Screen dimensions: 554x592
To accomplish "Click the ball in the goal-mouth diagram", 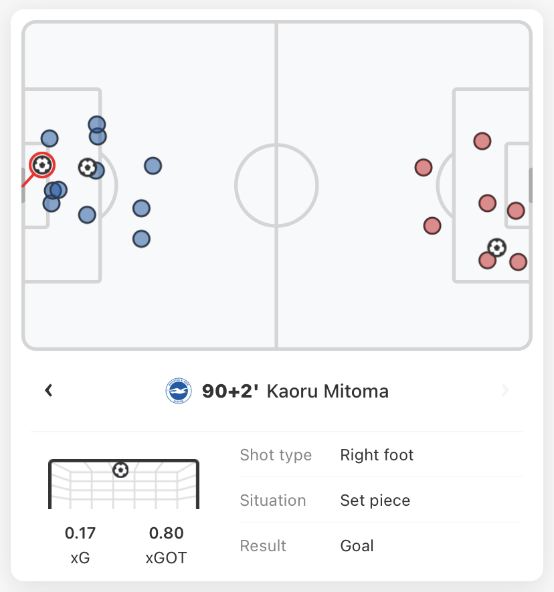I will tap(120, 470).
